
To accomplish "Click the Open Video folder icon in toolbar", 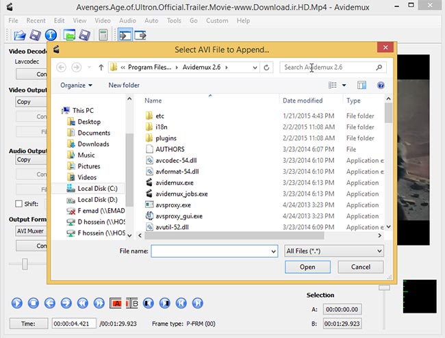I will tap(19, 34).
